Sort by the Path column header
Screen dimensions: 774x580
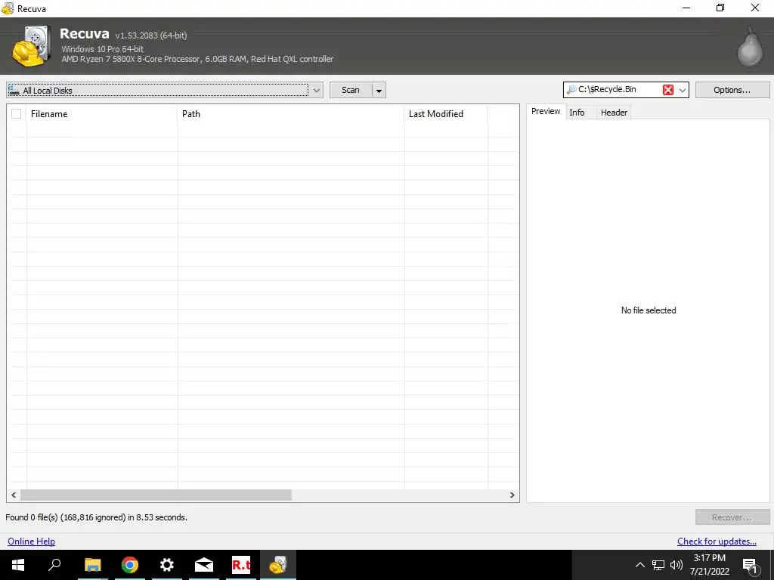[x=291, y=114]
